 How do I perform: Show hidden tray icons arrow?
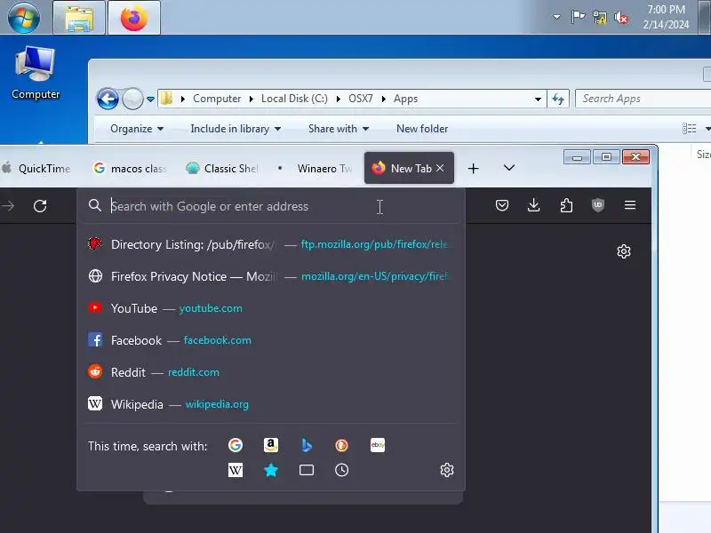pyautogui.click(x=556, y=18)
